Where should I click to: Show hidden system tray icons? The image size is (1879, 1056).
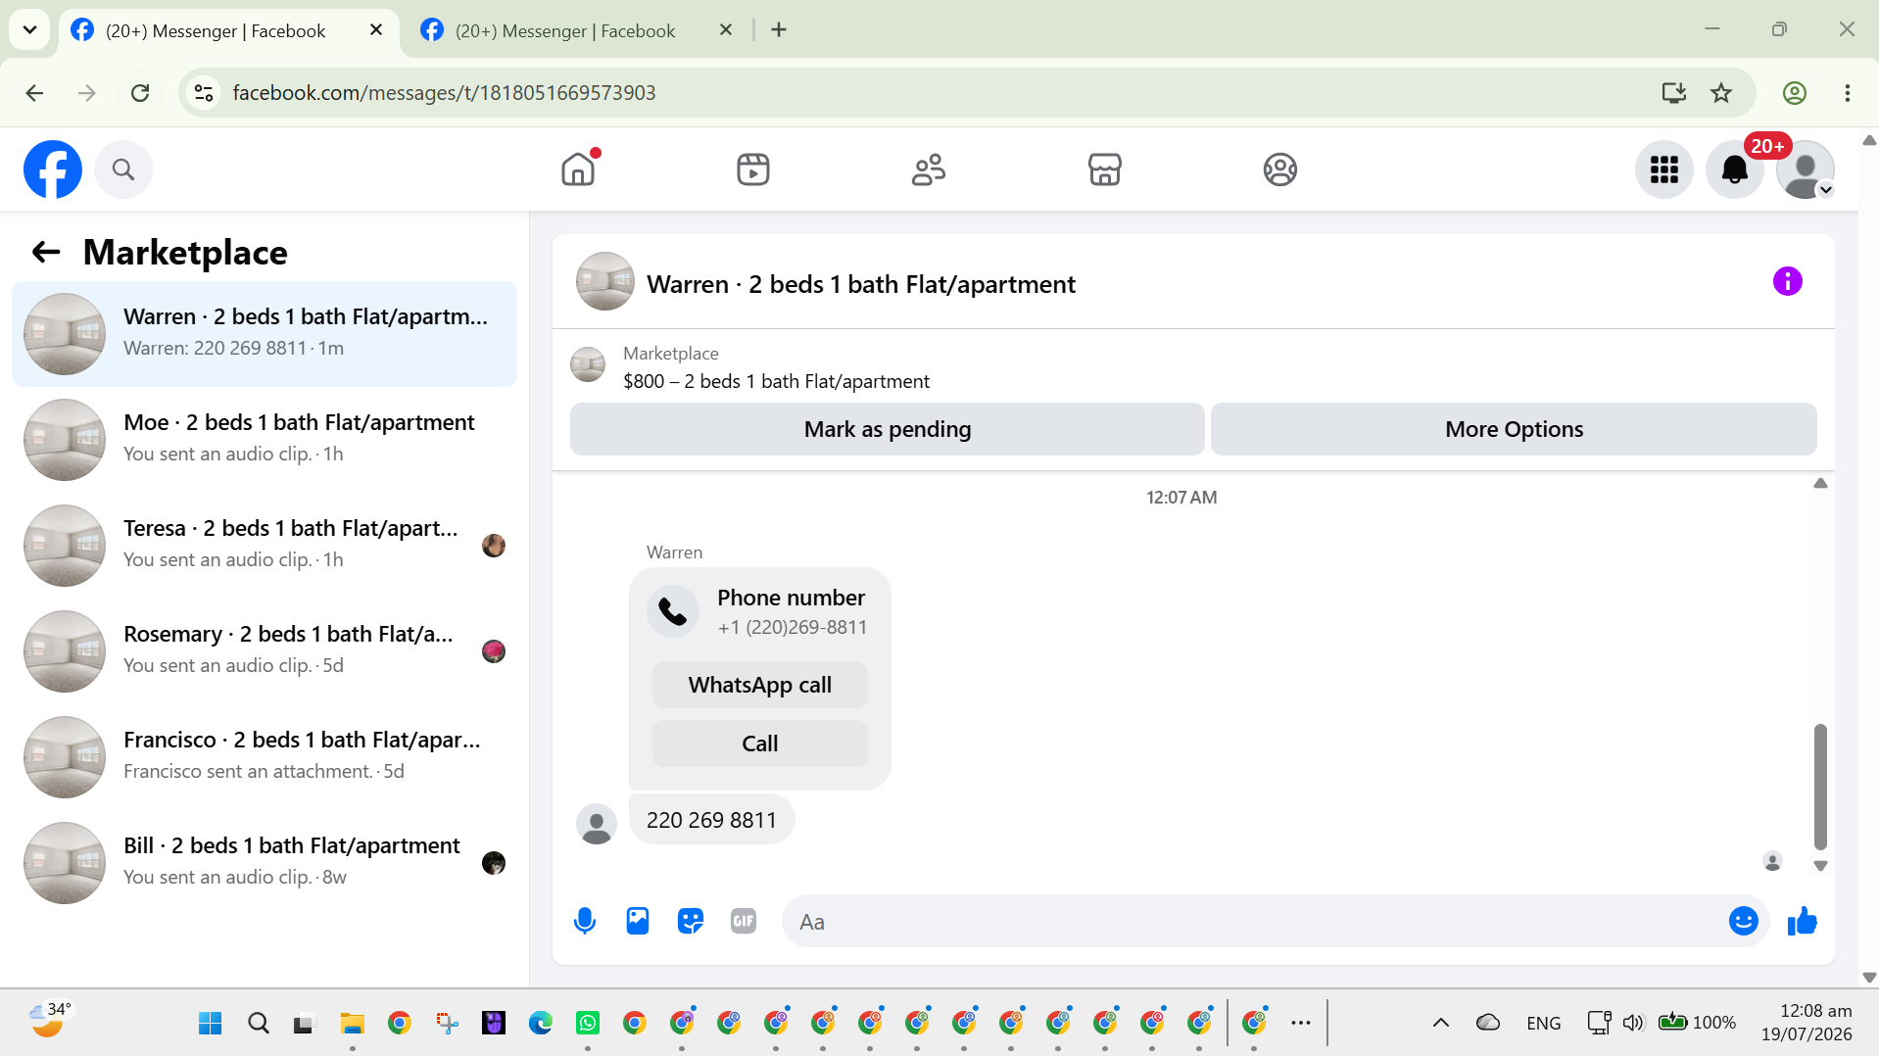(x=1441, y=1024)
